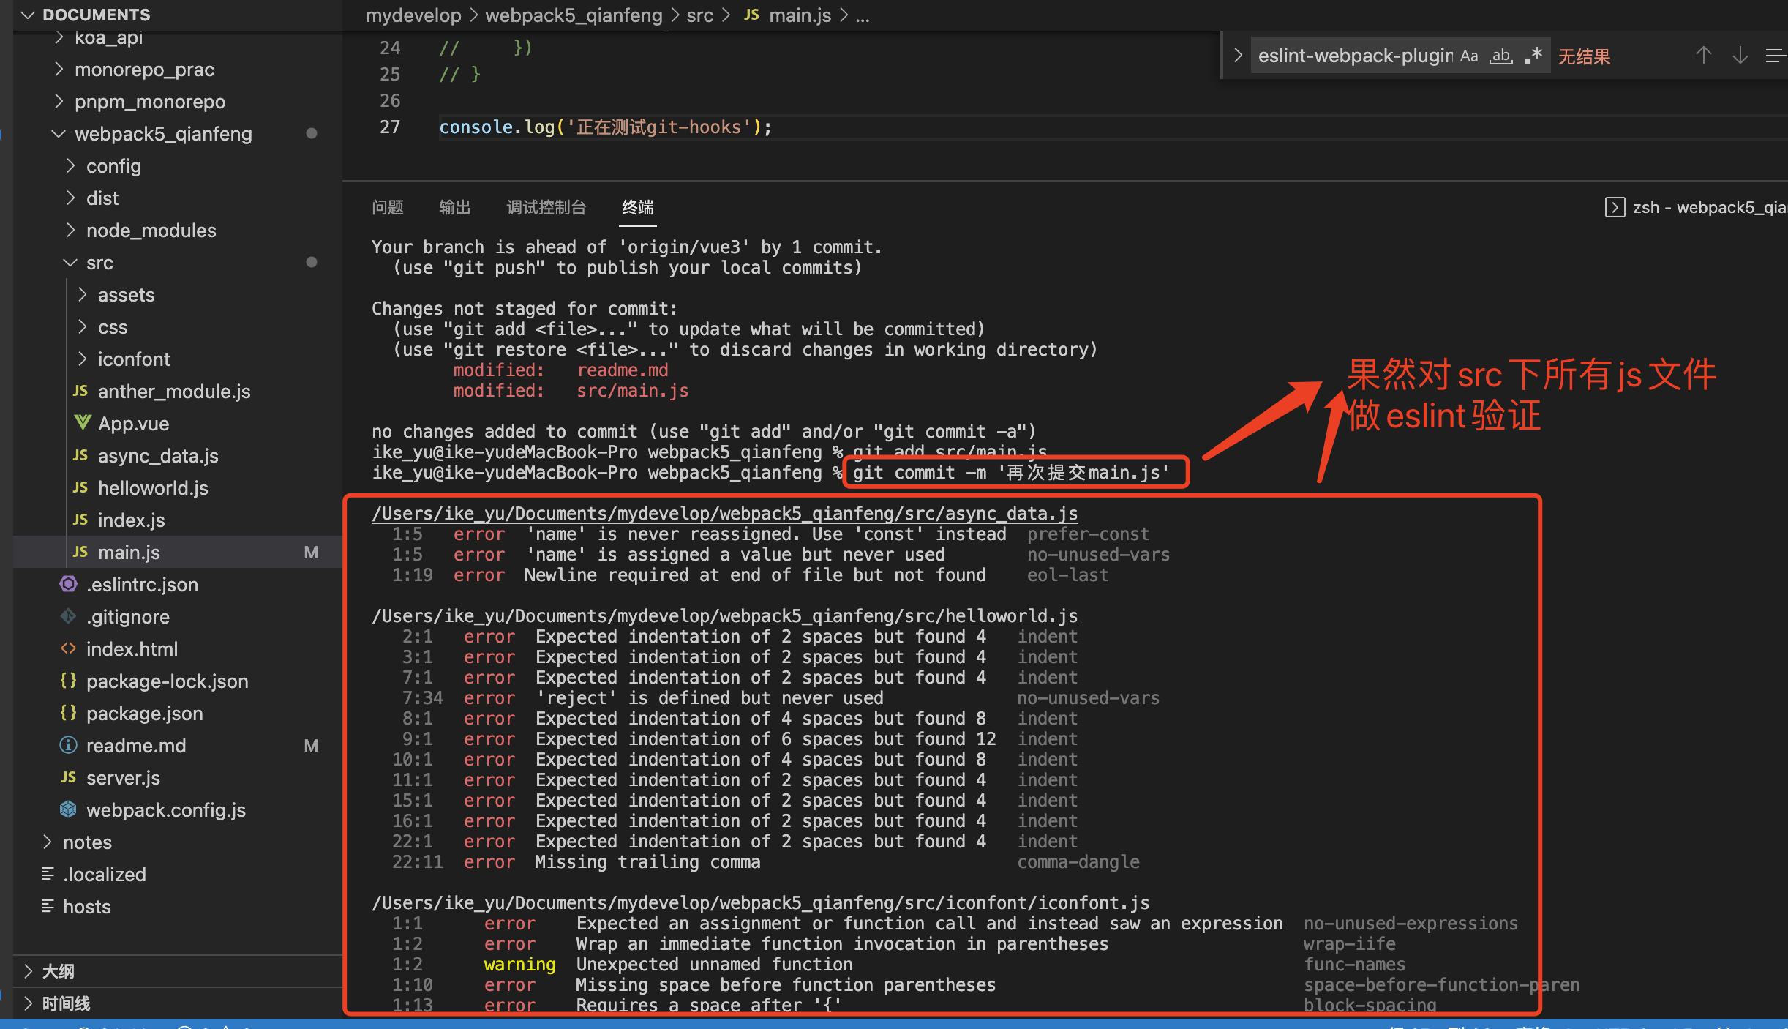Open .eslintrc.json file
The image size is (1788, 1029).
click(x=142, y=585)
